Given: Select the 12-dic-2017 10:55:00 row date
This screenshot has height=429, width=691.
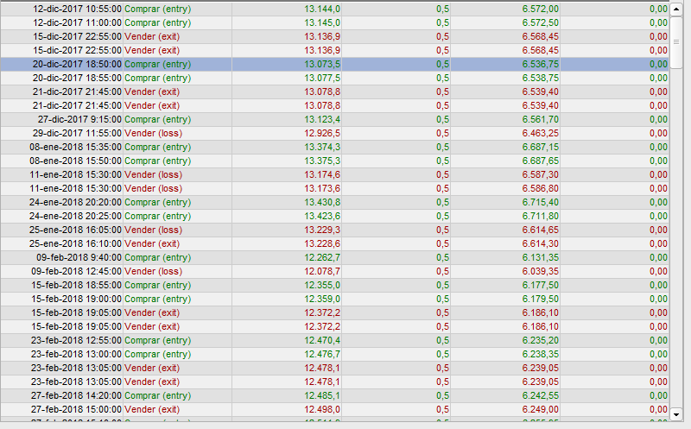Looking at the screenshot, I should pyautogui.click(x=77, y=9).
